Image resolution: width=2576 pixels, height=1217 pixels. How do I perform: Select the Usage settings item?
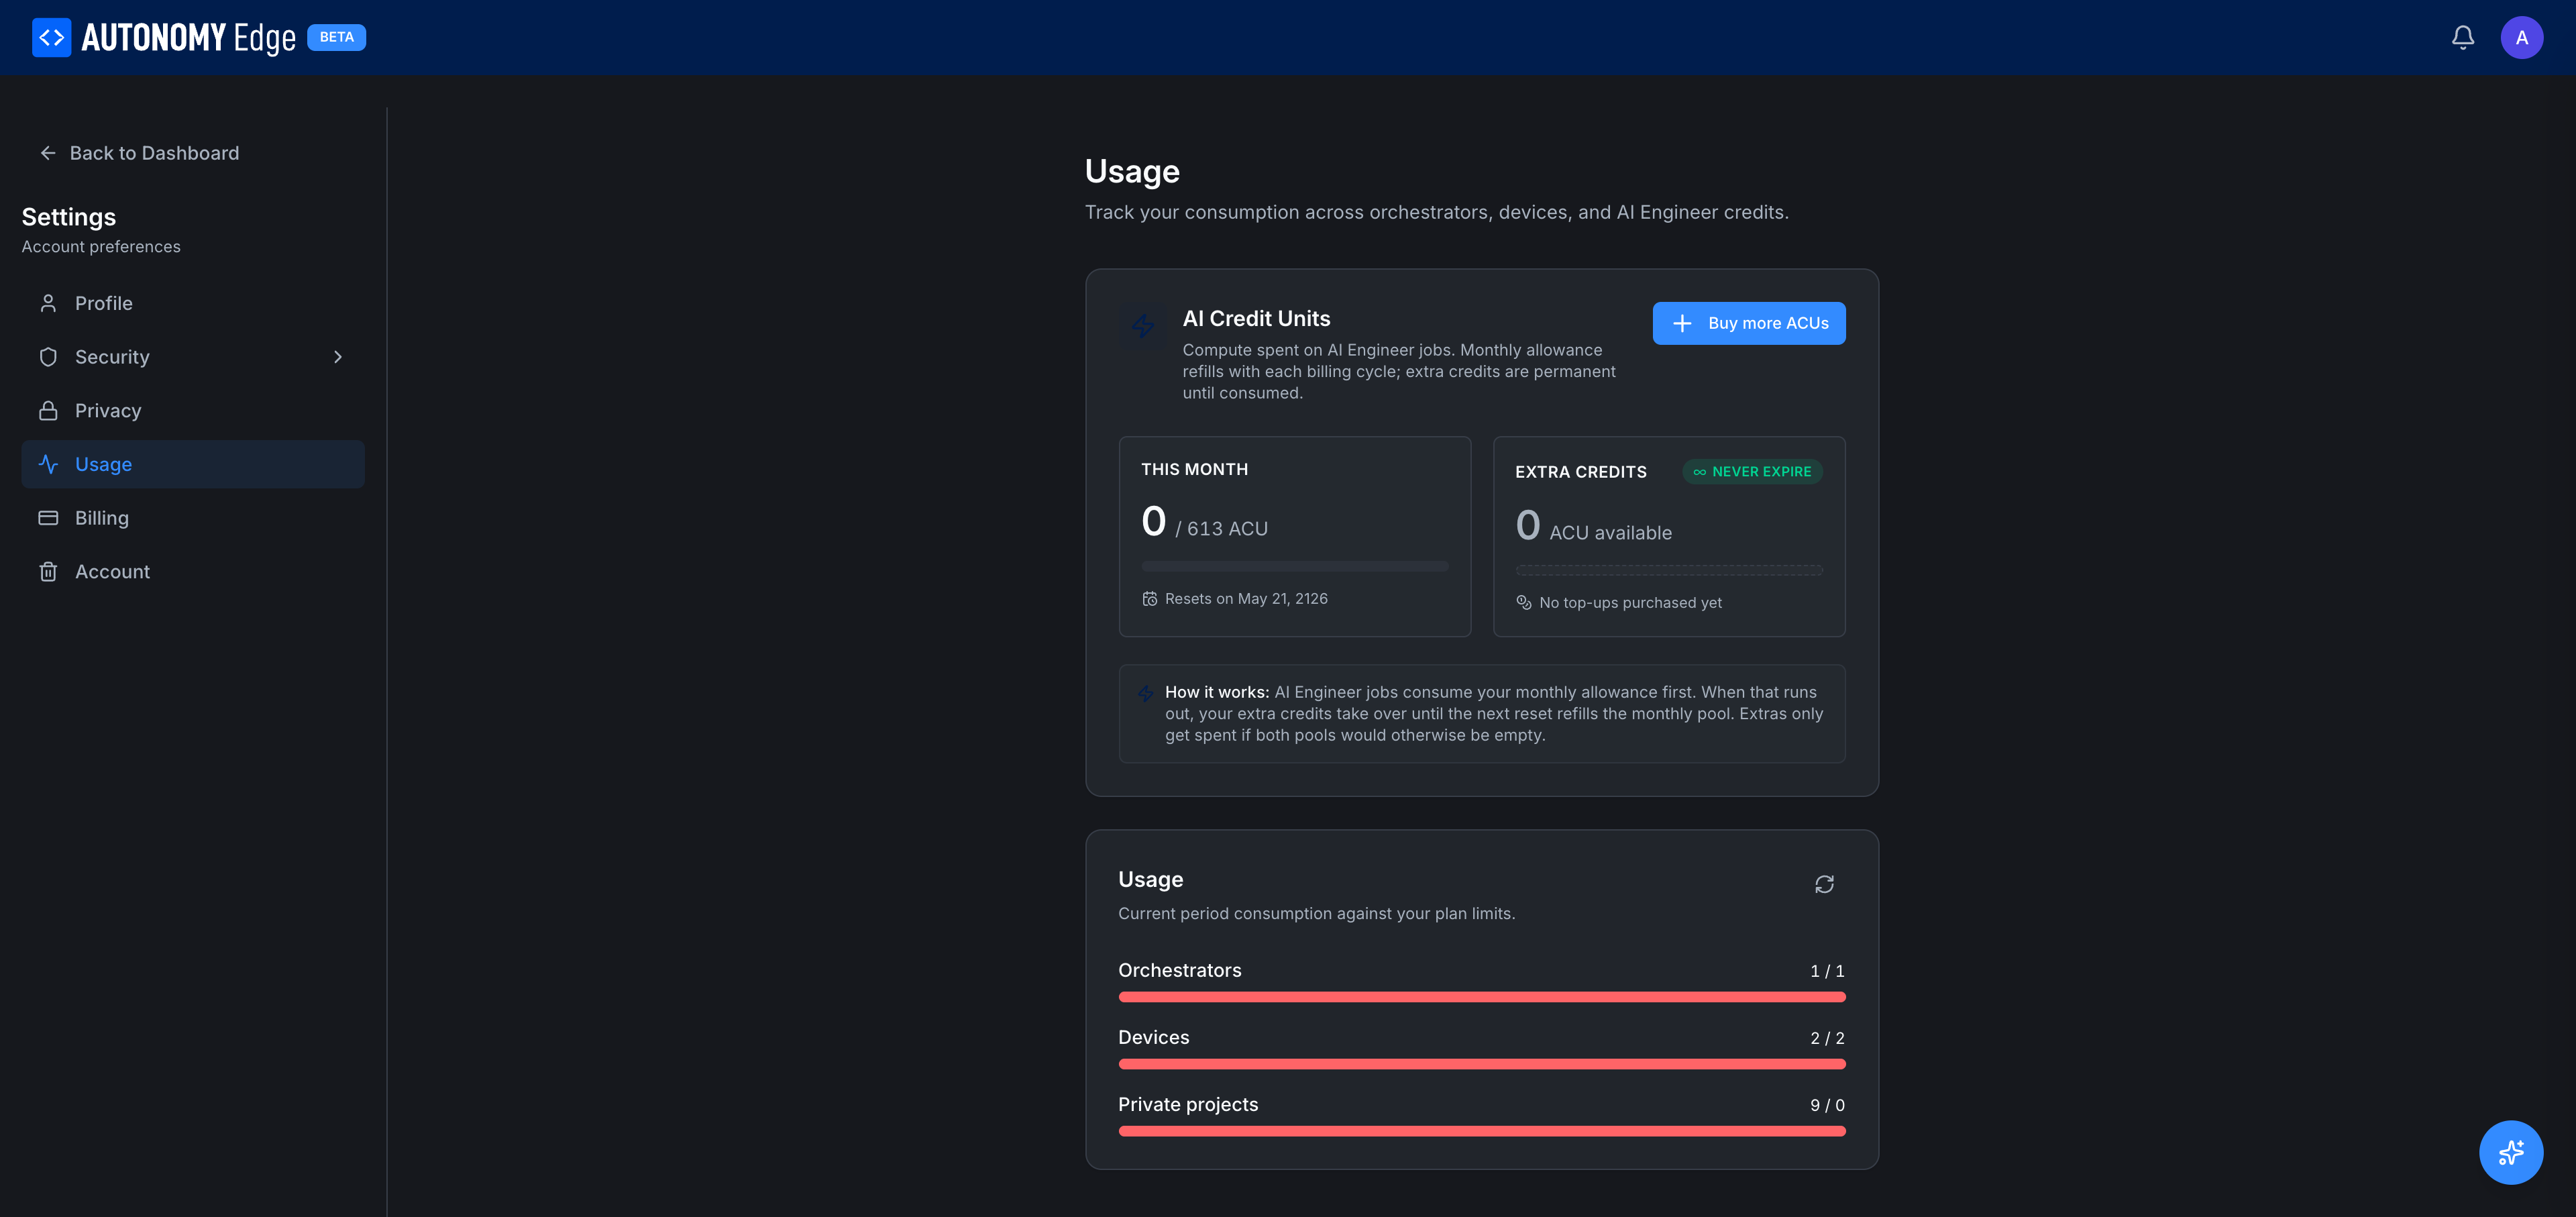click(193, 464)
